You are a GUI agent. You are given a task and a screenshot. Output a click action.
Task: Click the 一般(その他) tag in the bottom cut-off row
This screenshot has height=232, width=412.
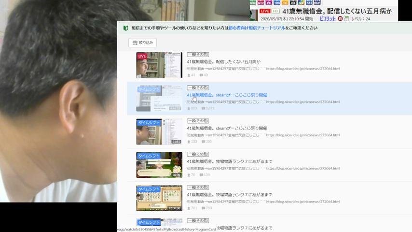tap(198, 221)
